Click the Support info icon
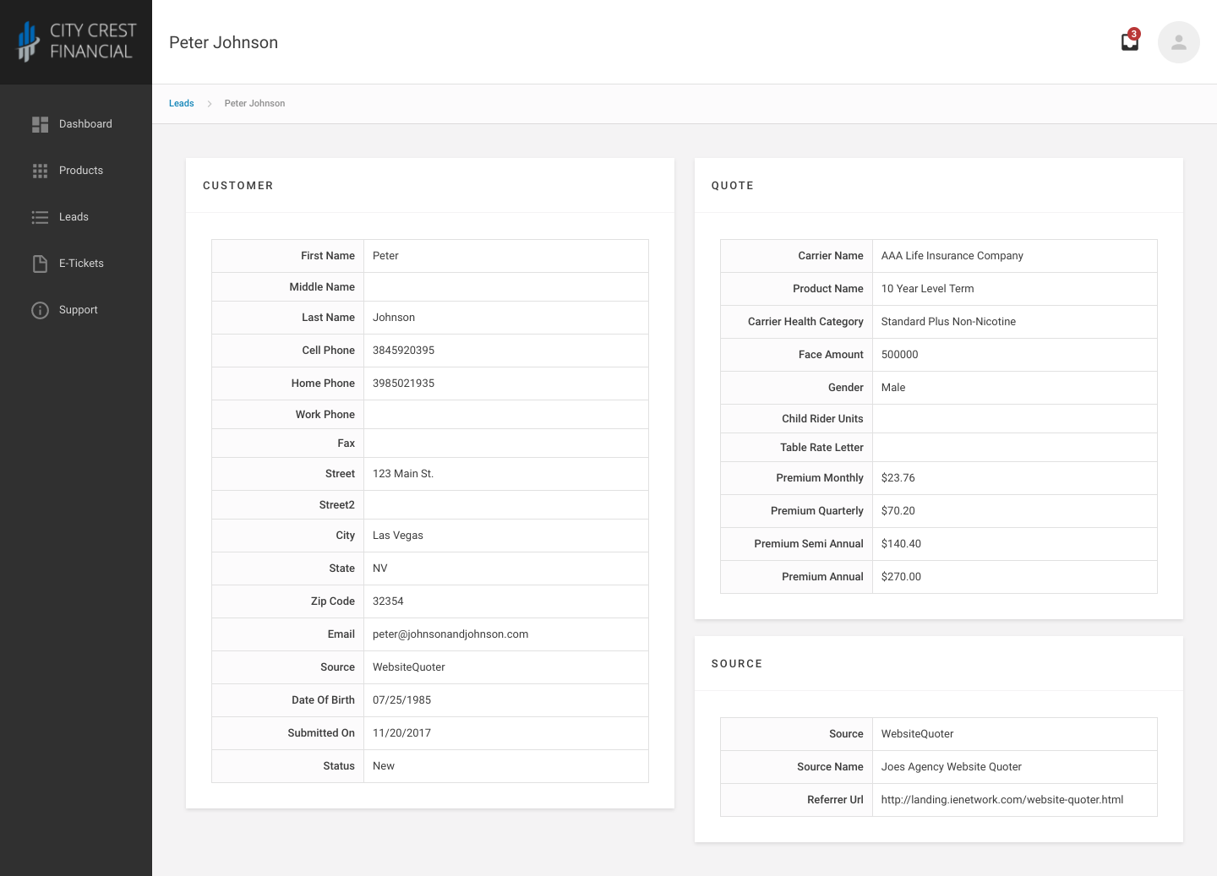 (x=40, y=310)
